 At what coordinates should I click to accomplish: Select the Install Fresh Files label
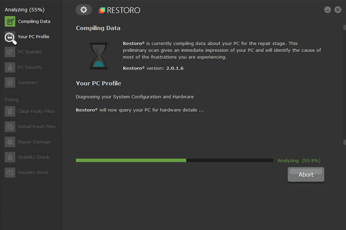pos(36,126)
